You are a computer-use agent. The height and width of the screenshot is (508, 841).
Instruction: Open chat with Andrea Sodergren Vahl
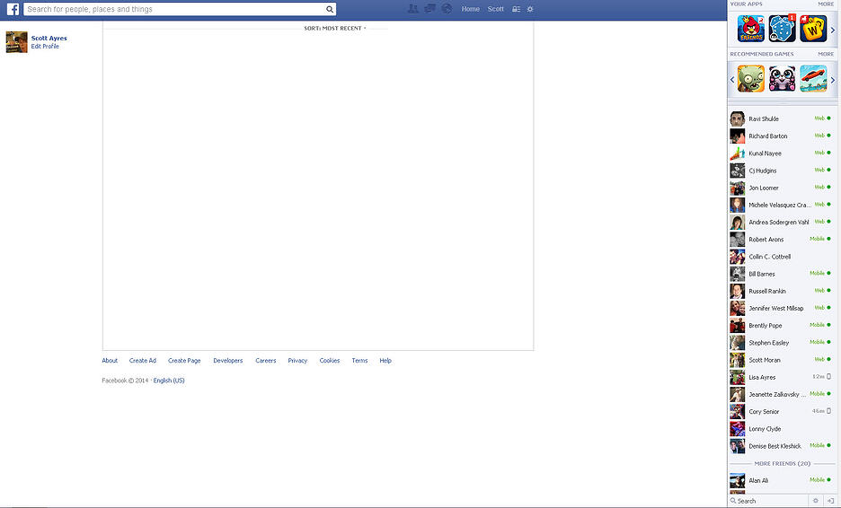[781, 222]
